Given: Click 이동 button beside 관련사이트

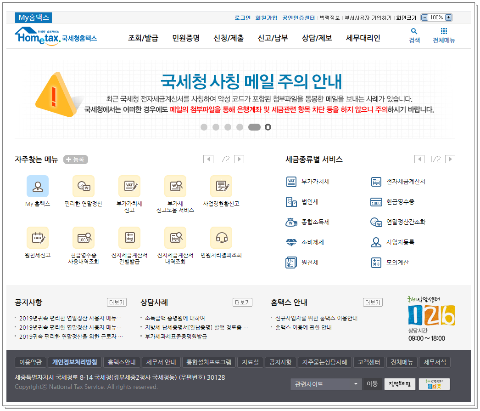Looking at the screenshot, I should coord(372,384).
